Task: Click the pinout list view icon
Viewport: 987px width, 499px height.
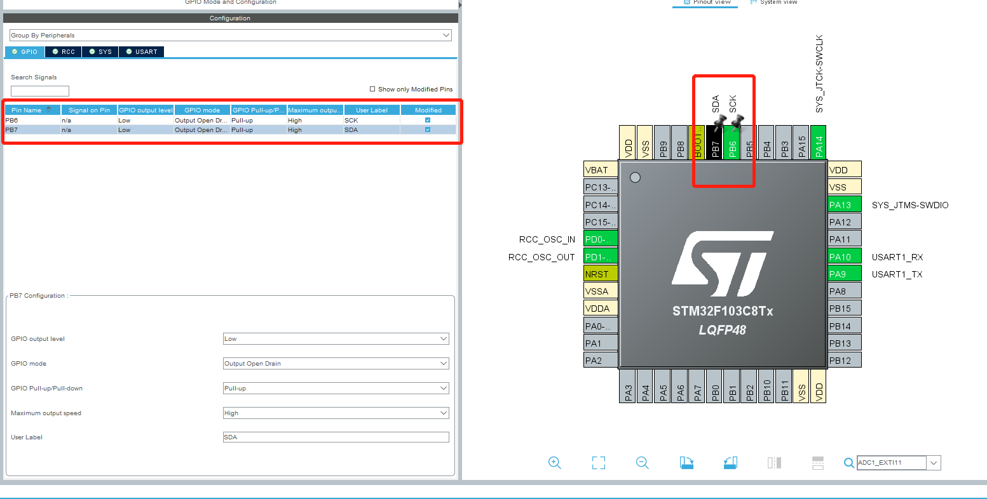Action: pos(817,463)
